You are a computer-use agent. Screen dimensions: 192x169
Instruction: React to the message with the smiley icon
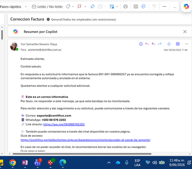(141, 44)
